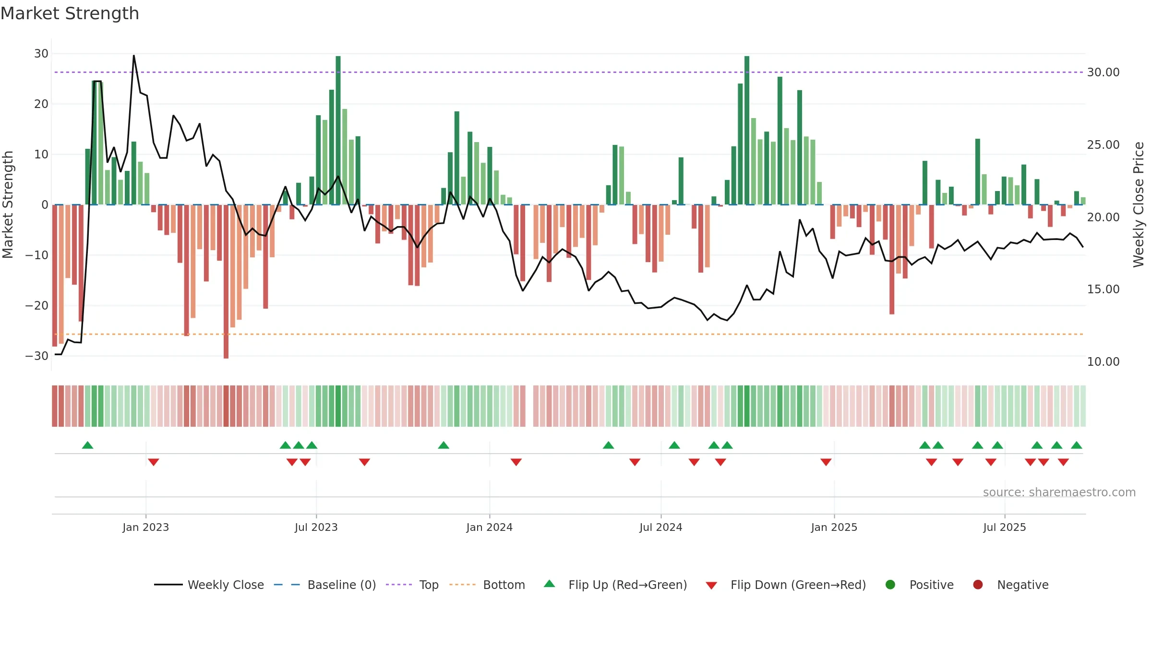Click the Jul 2023 x-axis label
The width and height of the screenshot is (1152, 648).
point(316,527)
